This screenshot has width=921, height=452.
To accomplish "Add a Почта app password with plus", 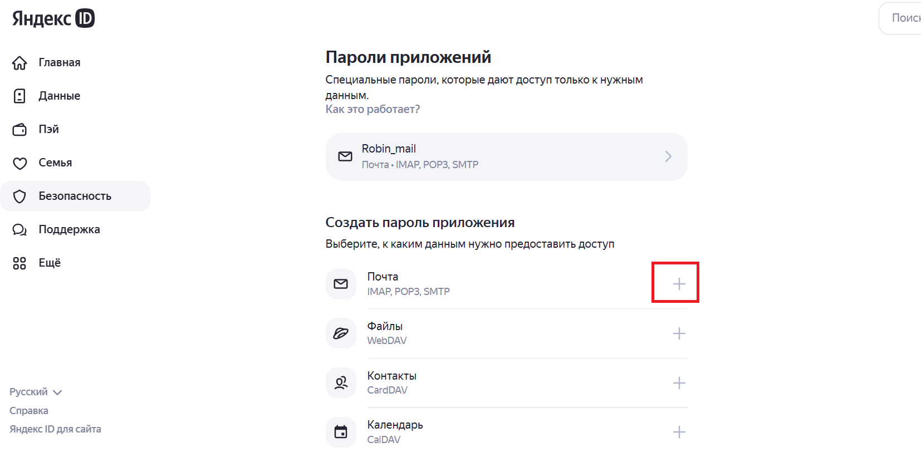I will coord(679,284).
